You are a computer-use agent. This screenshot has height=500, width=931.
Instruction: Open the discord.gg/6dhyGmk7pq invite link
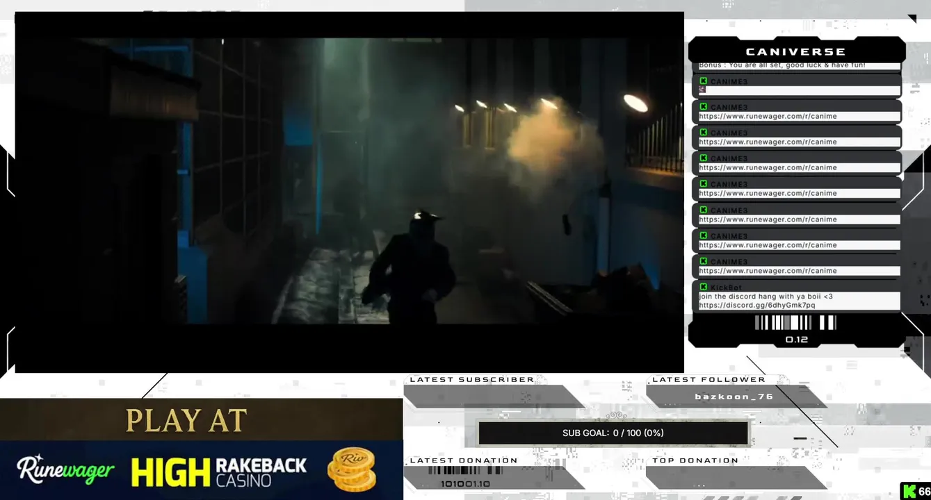756,305
